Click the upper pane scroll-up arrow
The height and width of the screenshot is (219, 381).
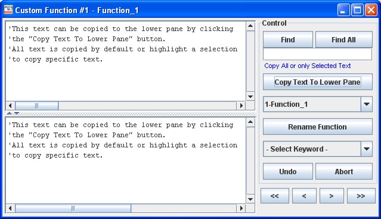250,26
